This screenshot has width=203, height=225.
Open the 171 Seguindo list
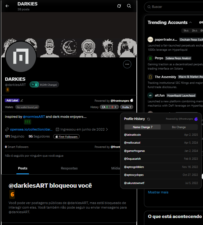15,136
